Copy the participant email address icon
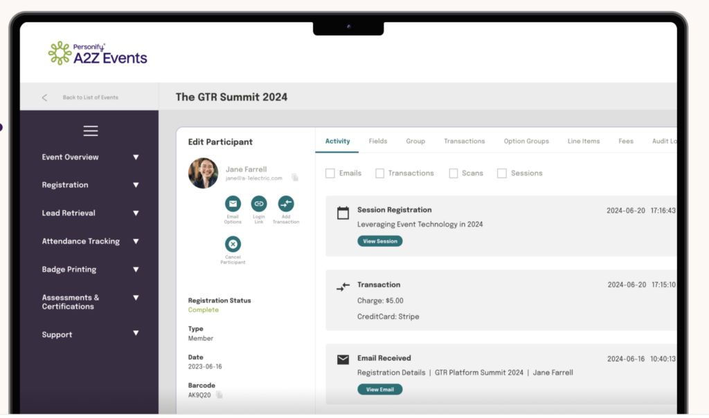 (295, 178)
